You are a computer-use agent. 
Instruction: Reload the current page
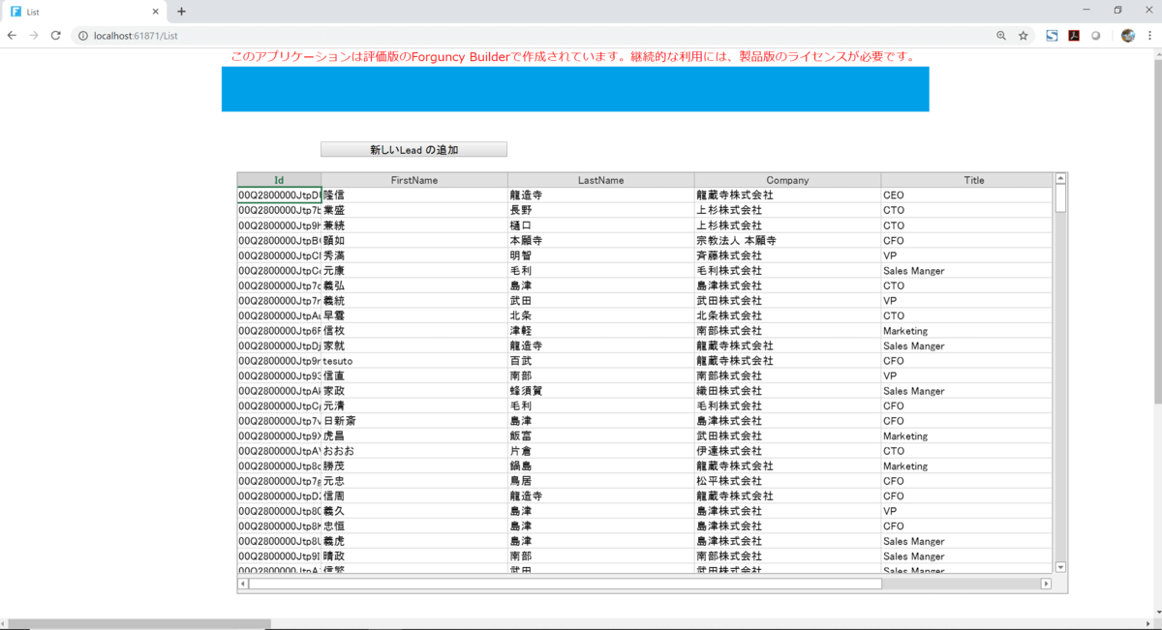(x=56, y=36)
